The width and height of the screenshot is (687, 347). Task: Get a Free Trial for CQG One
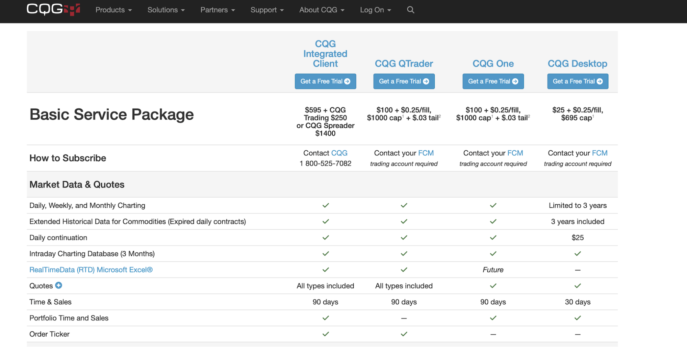tap(493, 82)
